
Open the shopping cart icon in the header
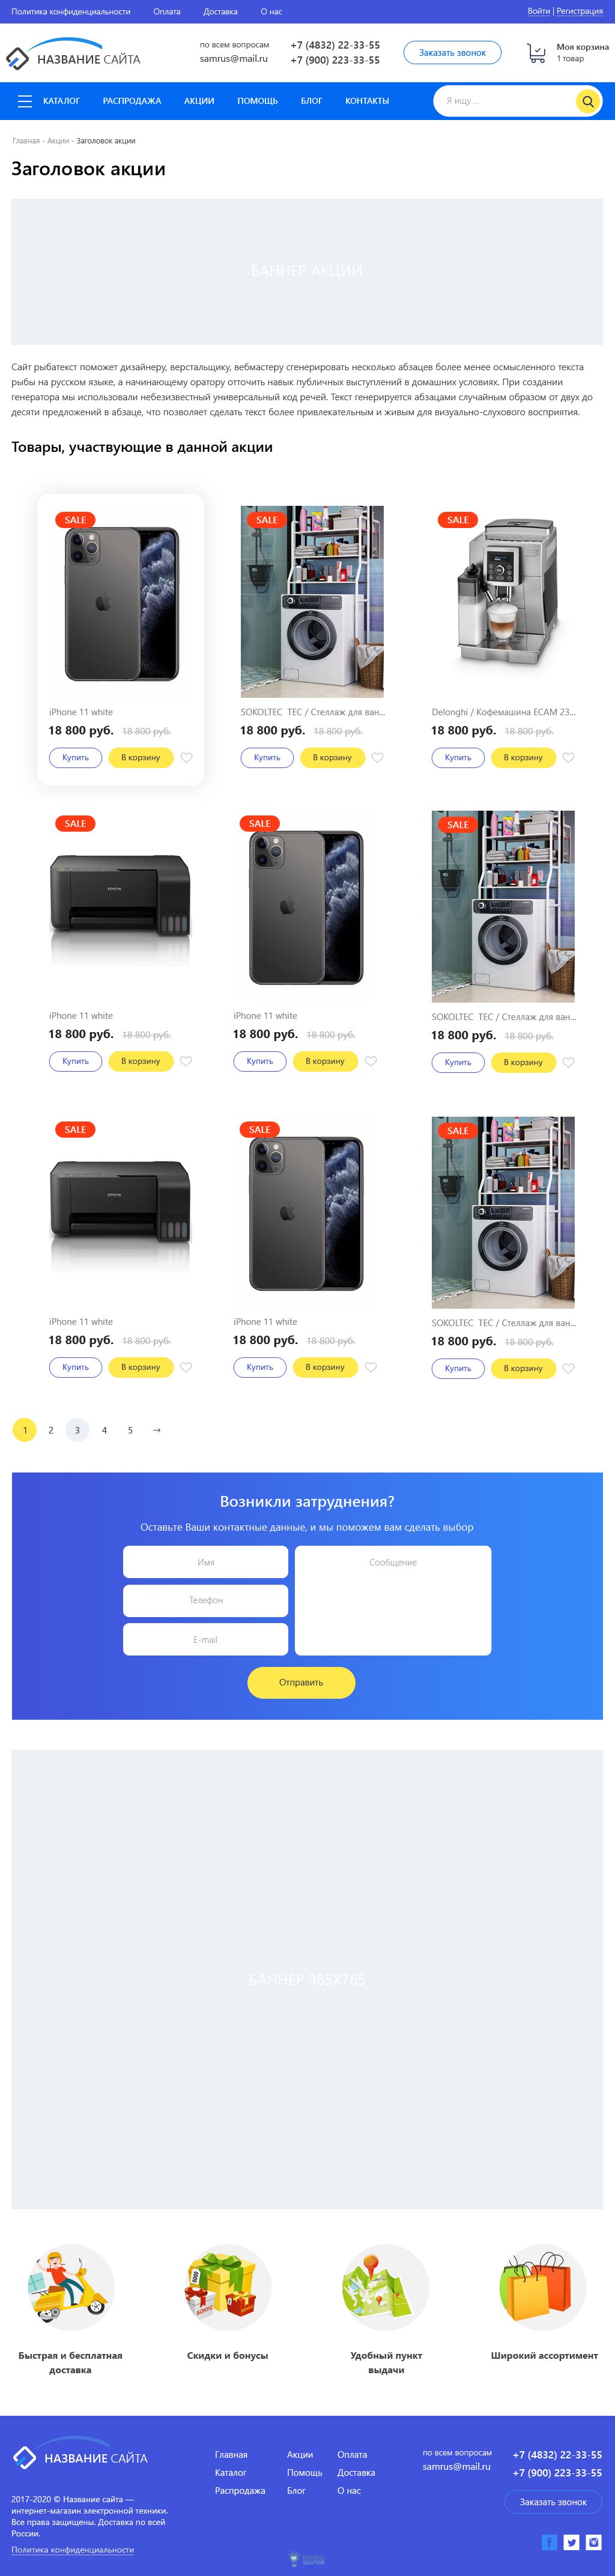click(537, 52)
